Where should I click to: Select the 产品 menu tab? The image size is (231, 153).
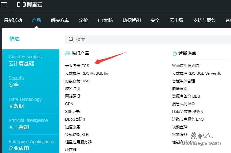point(36,20)
